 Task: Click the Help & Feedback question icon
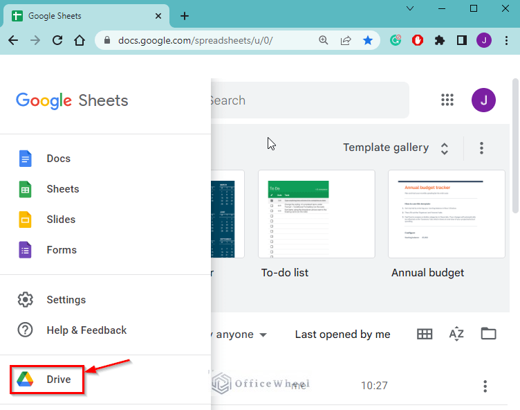click(26, 330)
